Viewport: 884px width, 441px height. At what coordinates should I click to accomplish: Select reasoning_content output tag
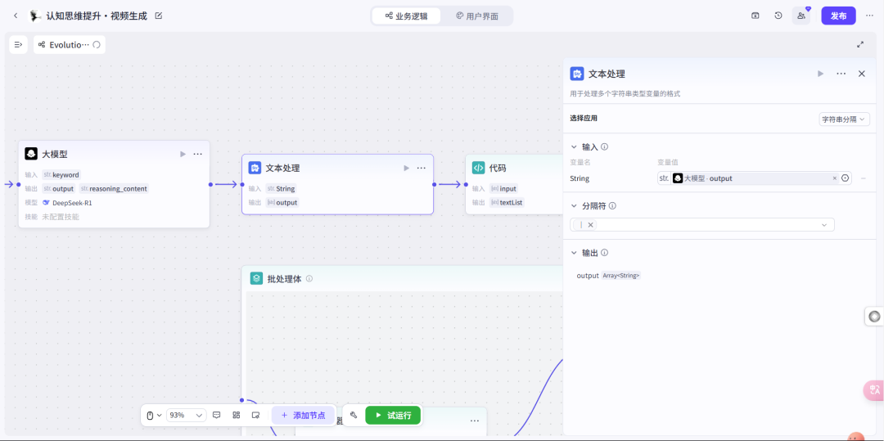coord(114,189)
